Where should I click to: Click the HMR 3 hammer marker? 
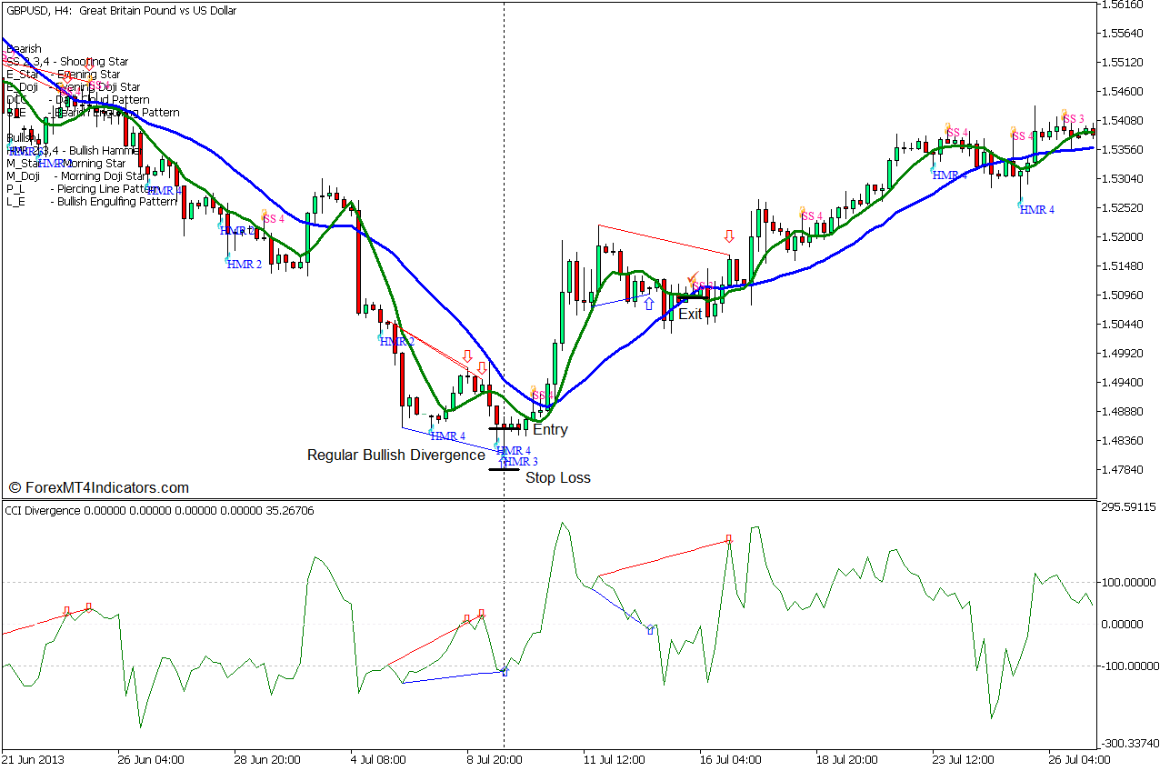(520, 462)
